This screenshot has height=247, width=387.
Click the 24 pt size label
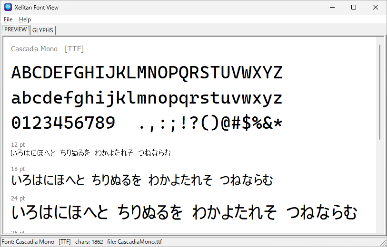click(x=18, y=198)
